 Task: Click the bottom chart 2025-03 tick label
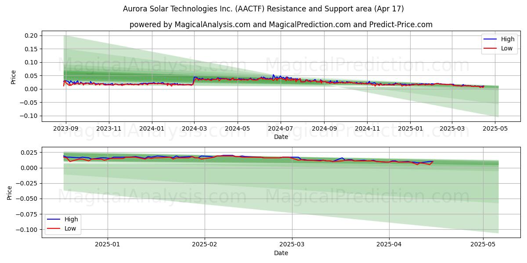pyautogui.click(x=292, y=245)
